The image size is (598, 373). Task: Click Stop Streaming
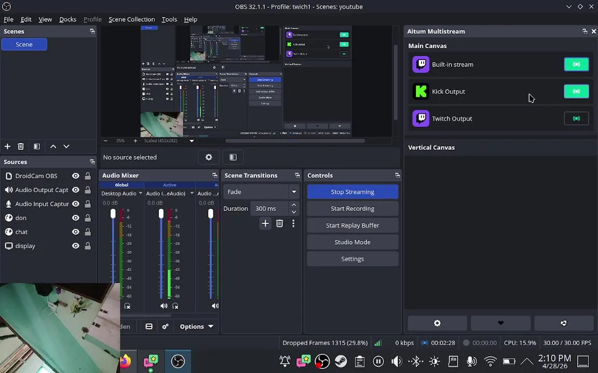click(x=352, y=192)
